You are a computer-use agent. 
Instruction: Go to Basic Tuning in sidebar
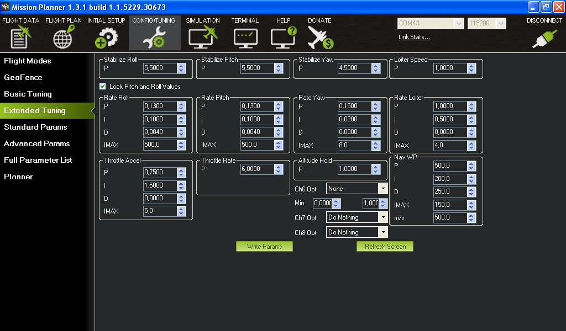point(28,94)
